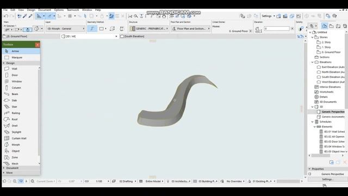Screen dimensions: 348x196
Task: Select the polygonal geometry method
Action: pos(92,29)
